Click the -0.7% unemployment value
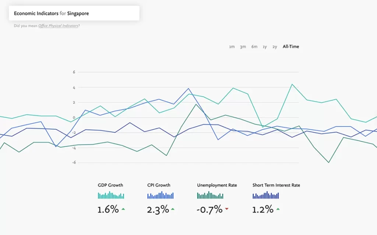This screenshot has width=377, height=235. (209, 210)
